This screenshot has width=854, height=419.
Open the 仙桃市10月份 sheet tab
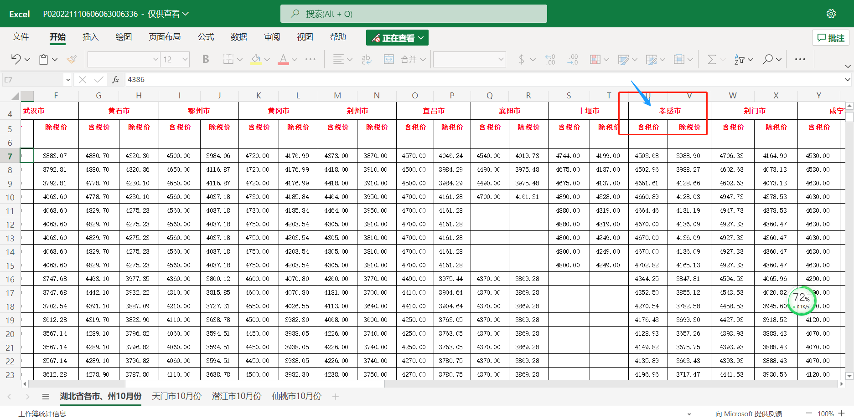point(296,396)
